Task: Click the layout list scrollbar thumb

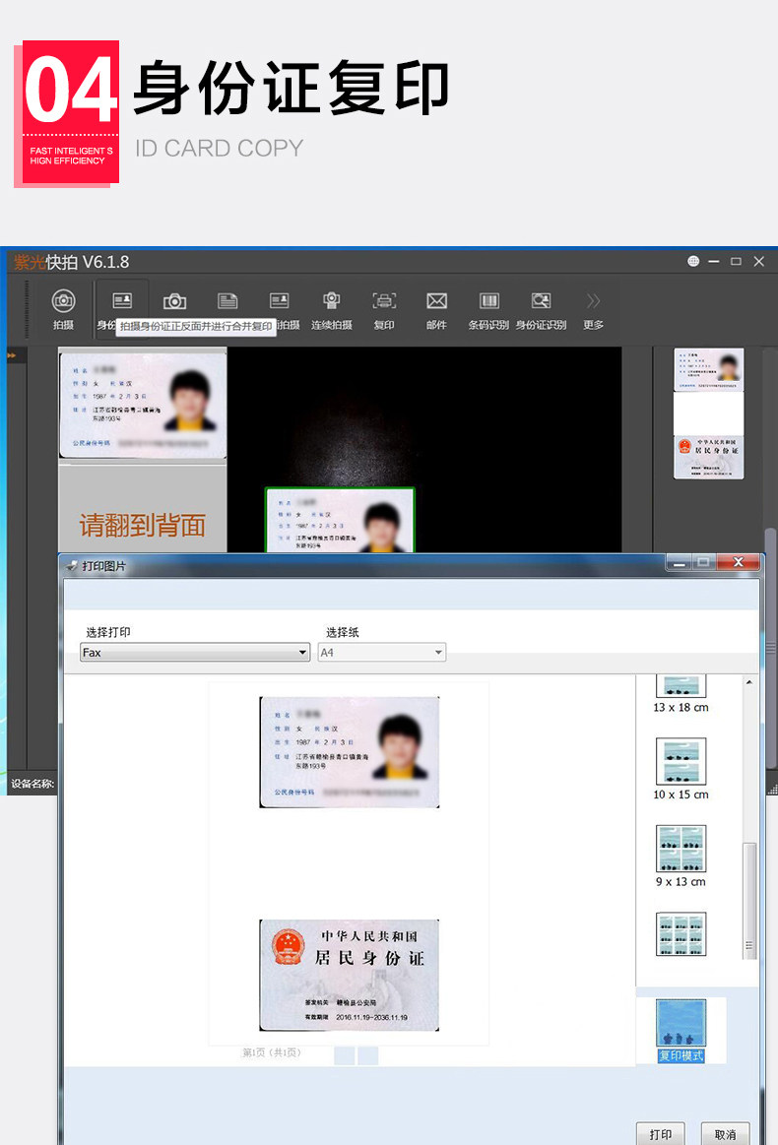Action: (748, 900)
